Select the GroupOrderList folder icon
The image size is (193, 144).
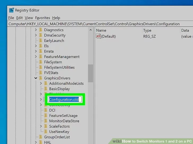point(41,137)
